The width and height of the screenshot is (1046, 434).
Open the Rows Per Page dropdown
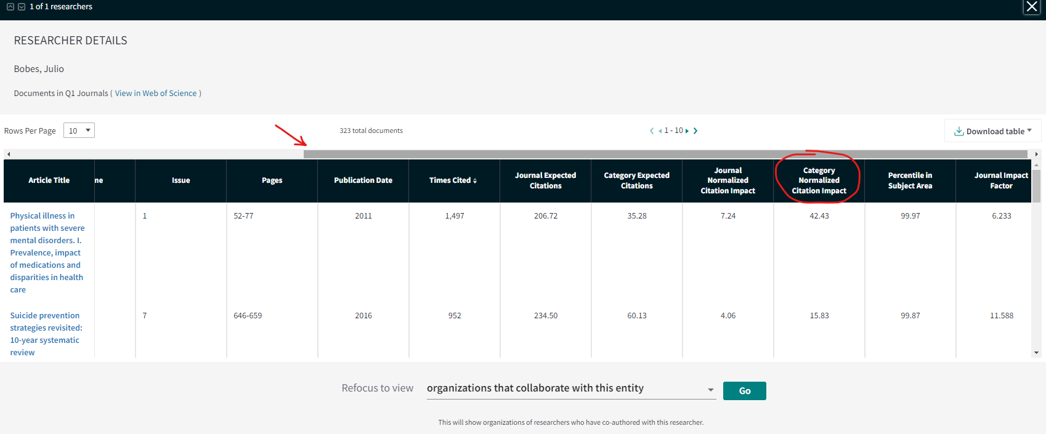(x=79, y=131)
